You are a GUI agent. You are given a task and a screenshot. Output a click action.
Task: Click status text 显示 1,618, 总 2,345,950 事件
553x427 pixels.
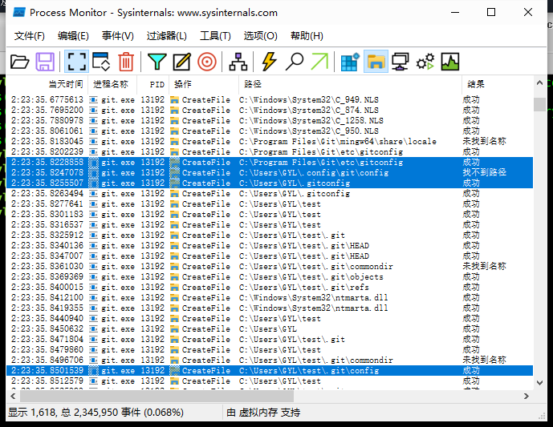96,413
